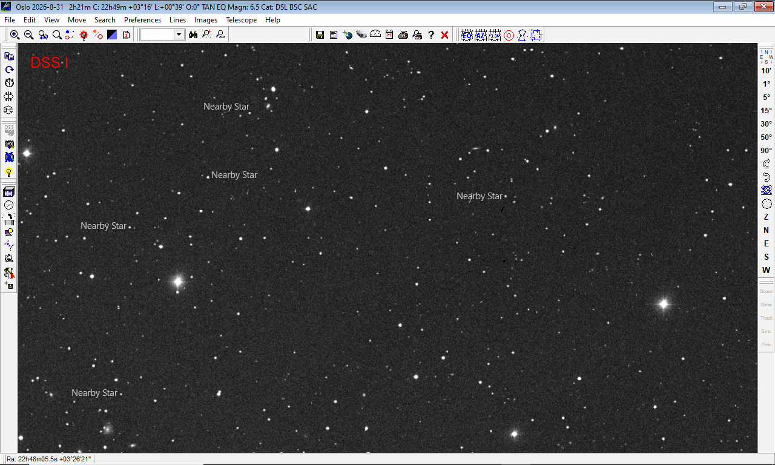
Task: Toggle red night vision lamp icon
Action: tap(84, 35)
